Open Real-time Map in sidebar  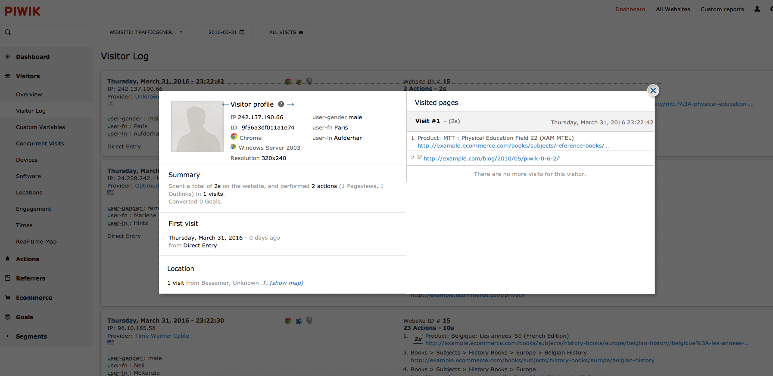[x=36, y=242]
